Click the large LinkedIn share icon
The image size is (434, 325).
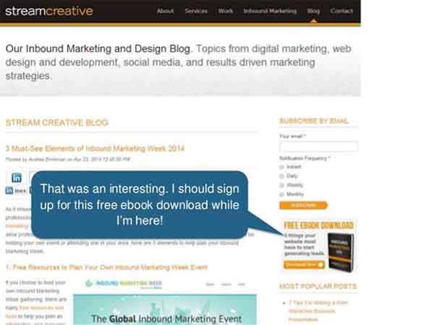17,178
